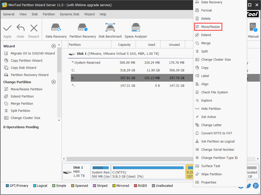The width and height of the screenshot is (261, 195).
Task: Open Partition Recovery Wizard in sidebar
Action: coord(26,75)
